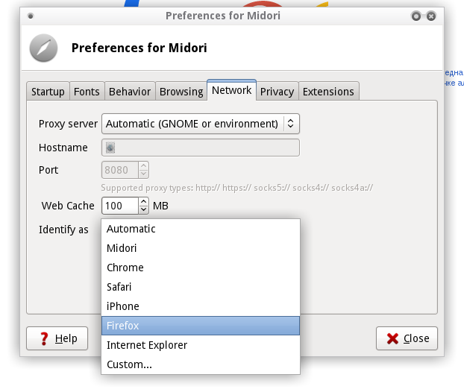Click the Web Cache size field
The image size is (464, 392).
(x=119, y=206)
